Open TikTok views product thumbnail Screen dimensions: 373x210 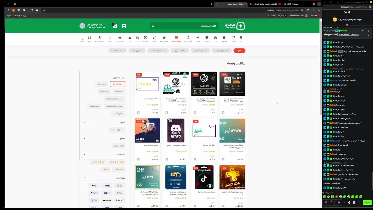[204, 177]
